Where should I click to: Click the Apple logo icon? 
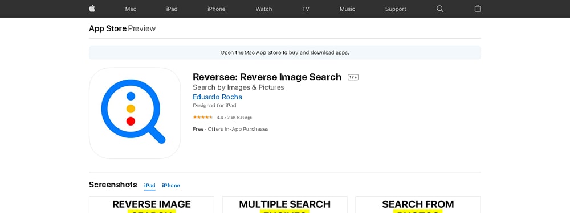92,9
